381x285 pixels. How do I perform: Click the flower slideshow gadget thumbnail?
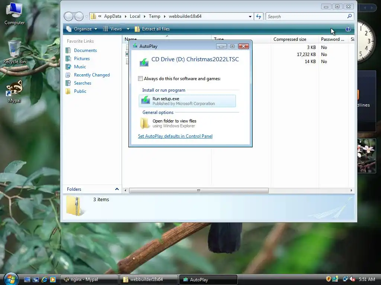(366, 156)
